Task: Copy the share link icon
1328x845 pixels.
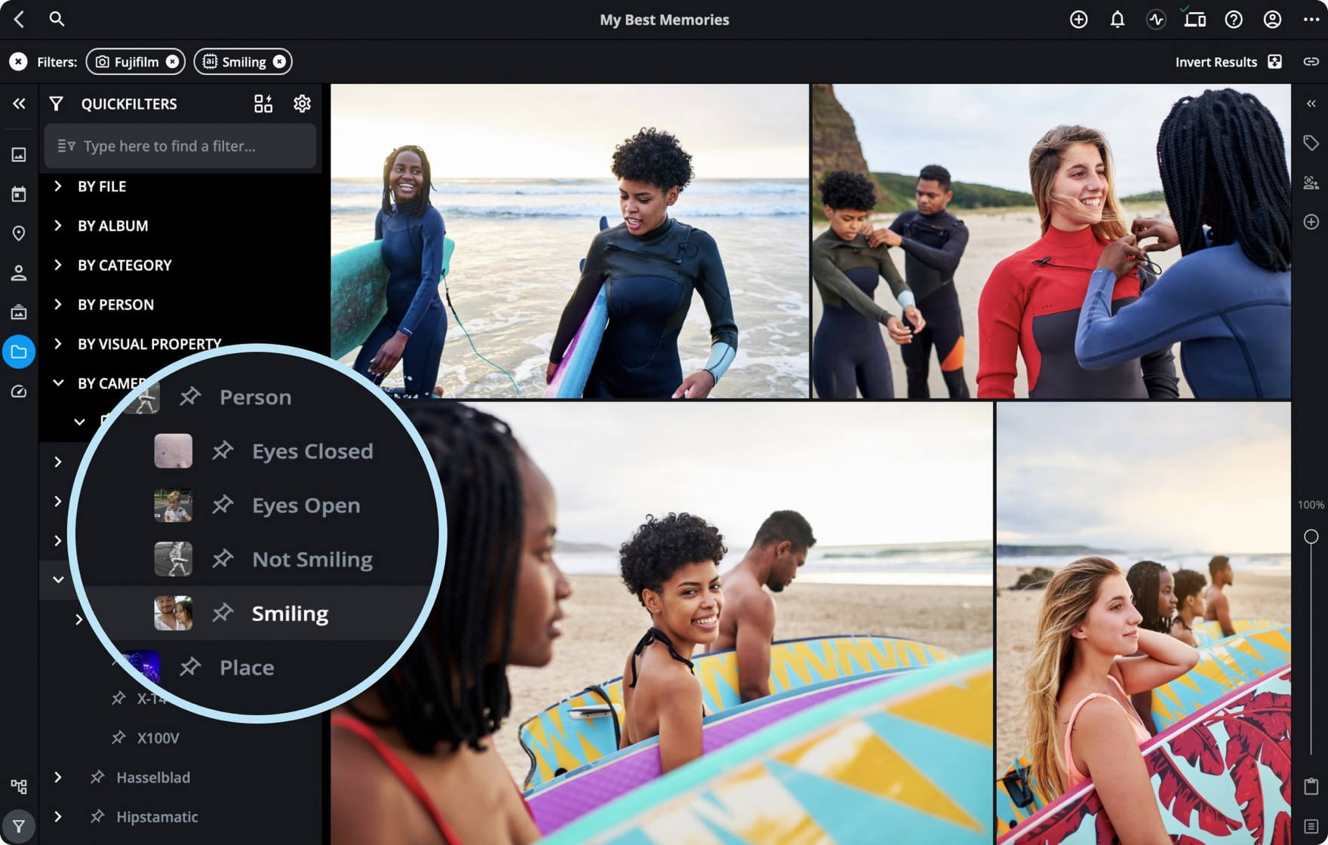Action: coord(1311,62)
